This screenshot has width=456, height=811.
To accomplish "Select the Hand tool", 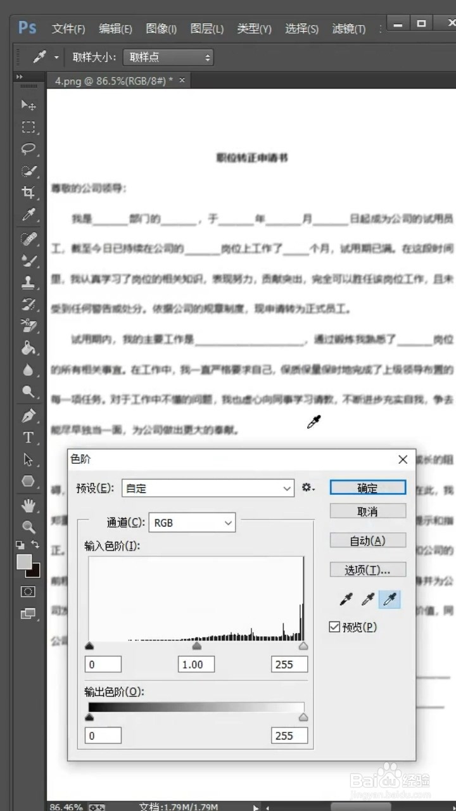I will (28, 506).
